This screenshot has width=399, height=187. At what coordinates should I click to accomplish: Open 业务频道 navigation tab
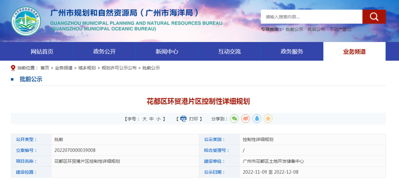(354, 52)
